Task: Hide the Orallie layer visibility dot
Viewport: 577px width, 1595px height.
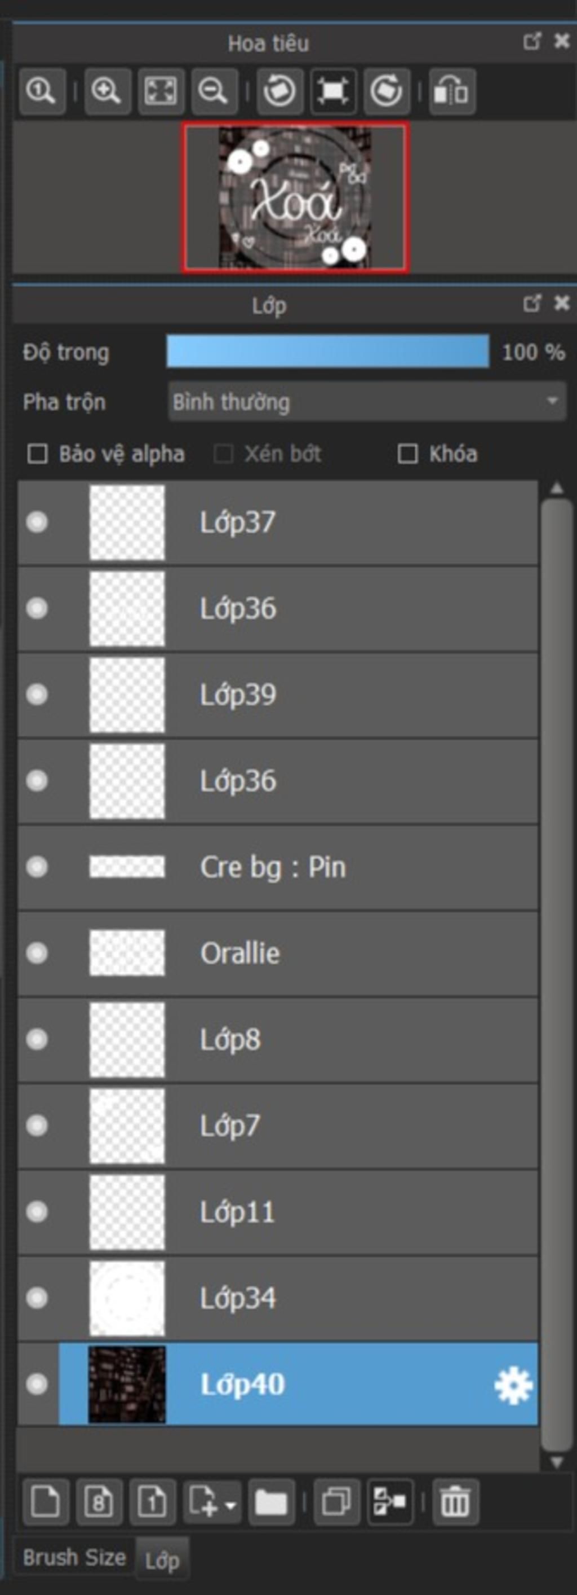Action: (37, 952)
